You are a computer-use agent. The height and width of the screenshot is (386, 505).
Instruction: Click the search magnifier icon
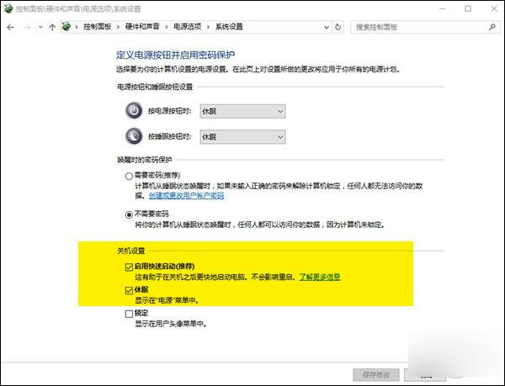click(493, 27)
